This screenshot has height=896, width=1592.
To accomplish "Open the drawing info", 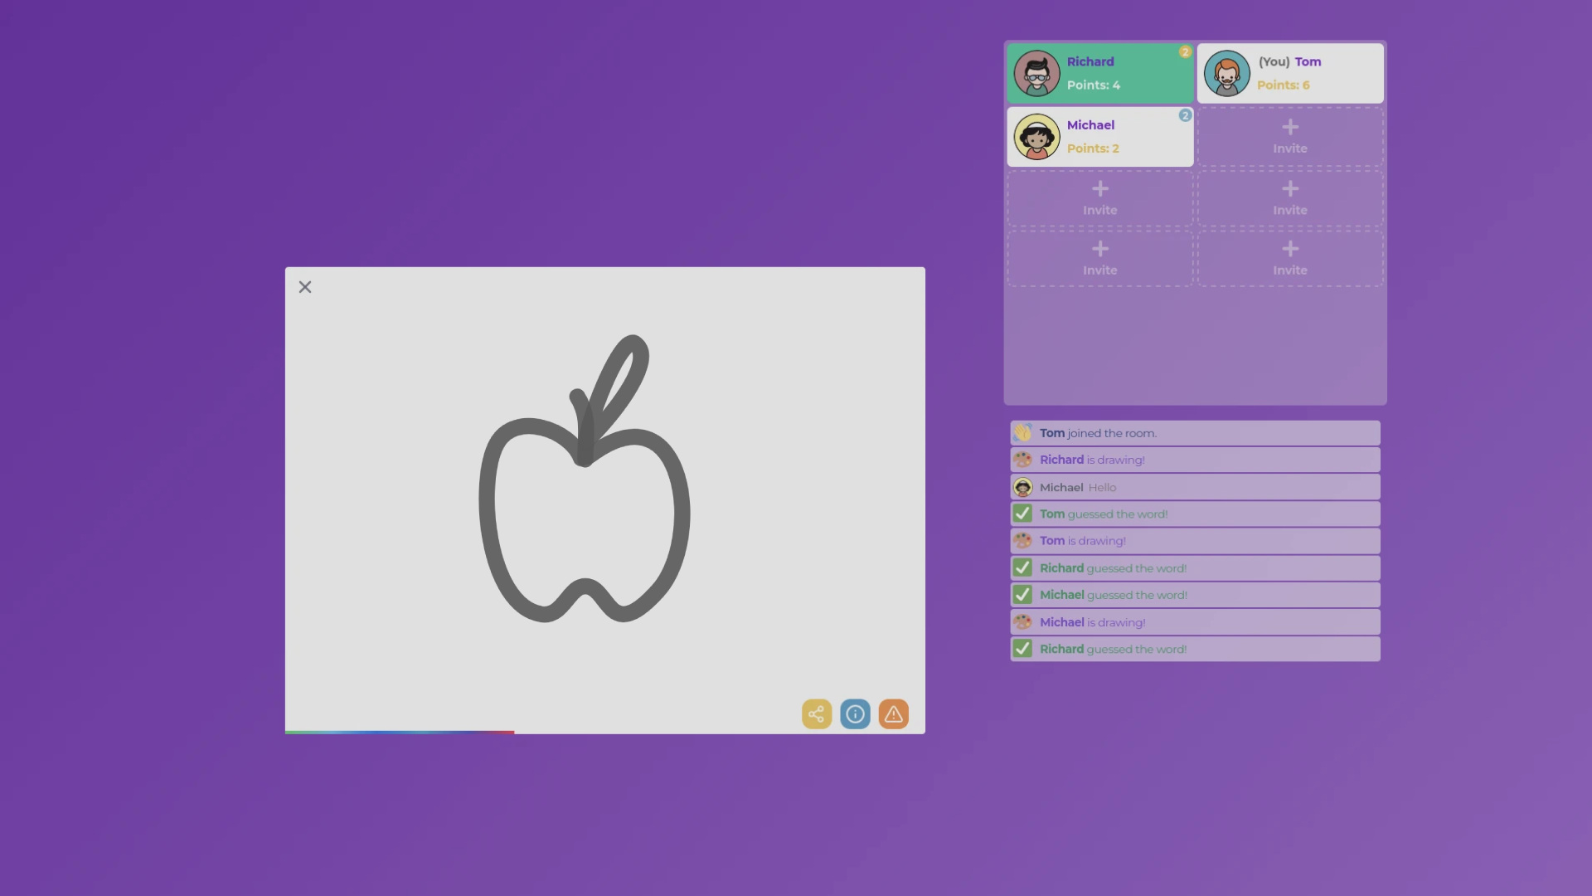I will pyautogui.click(x=855, y=713).
